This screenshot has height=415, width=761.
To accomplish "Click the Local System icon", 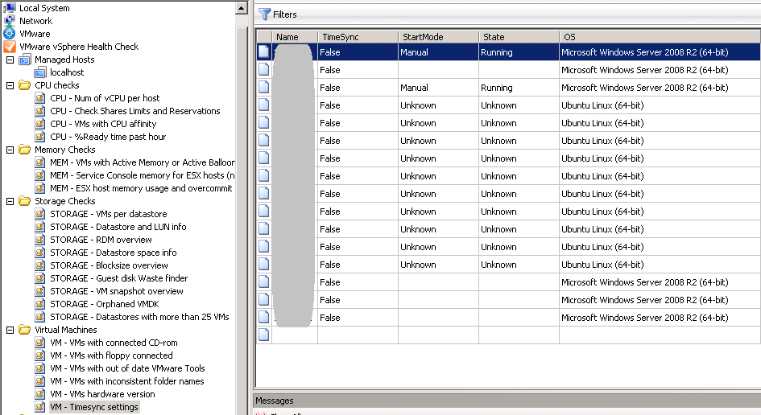I will 10,8.
